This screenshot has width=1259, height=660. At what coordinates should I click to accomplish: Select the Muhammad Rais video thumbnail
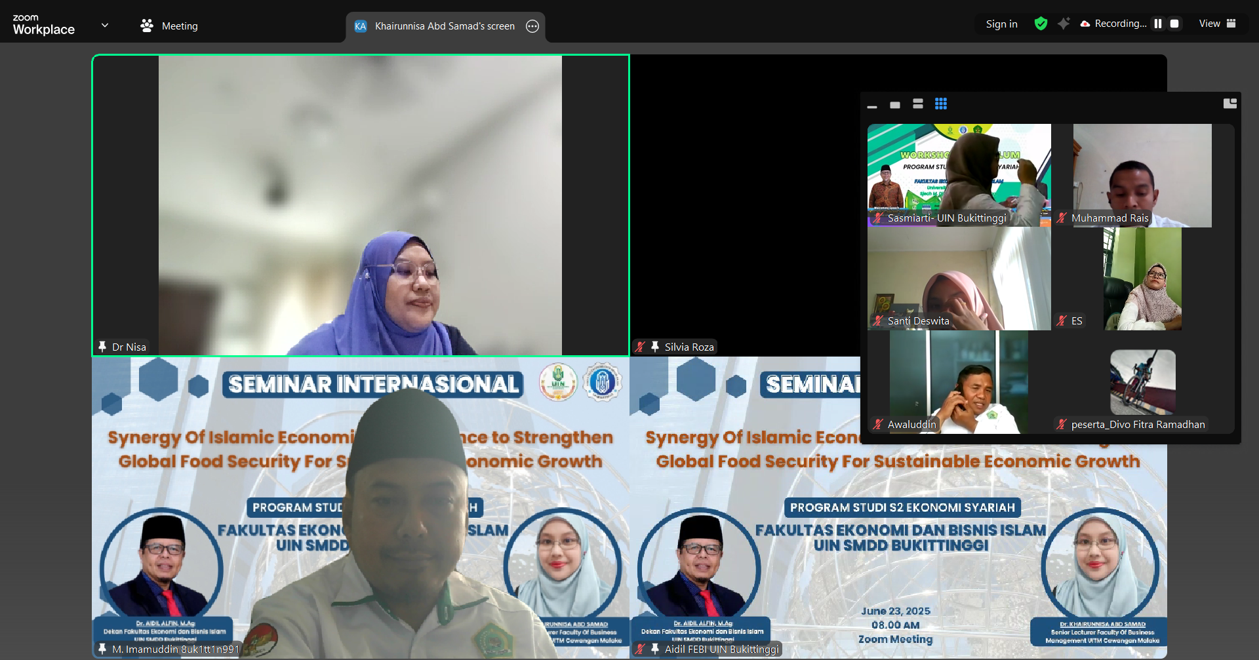click(x=1143, y=175)
